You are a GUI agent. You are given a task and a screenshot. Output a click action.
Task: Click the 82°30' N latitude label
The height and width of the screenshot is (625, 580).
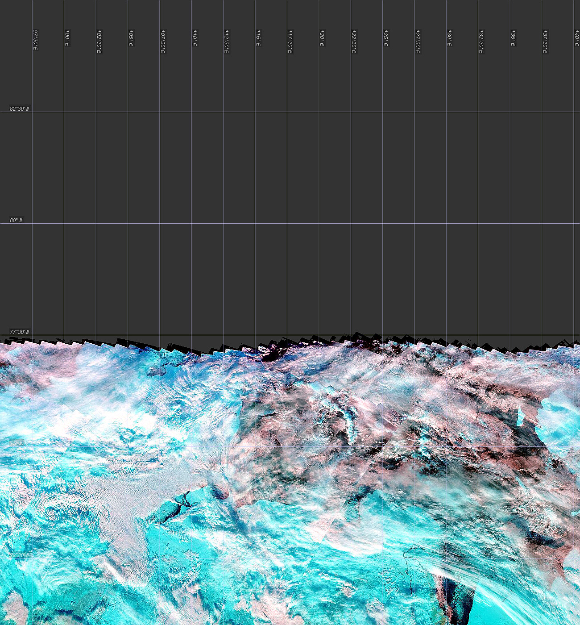click(20, 109)
